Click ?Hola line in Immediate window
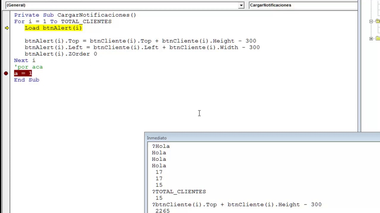The height and width of the screenshot is (213, 380). click(x=161, y=146)
